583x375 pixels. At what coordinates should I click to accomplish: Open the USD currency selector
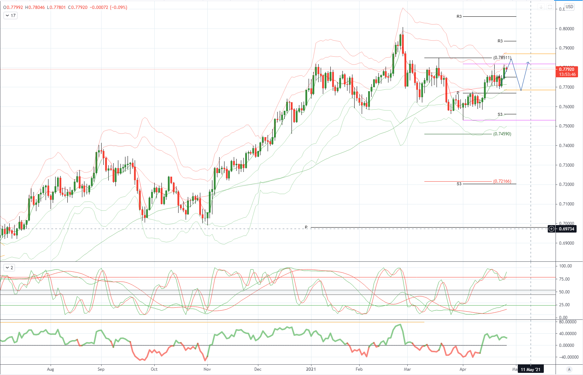click(x=569, y=7)
